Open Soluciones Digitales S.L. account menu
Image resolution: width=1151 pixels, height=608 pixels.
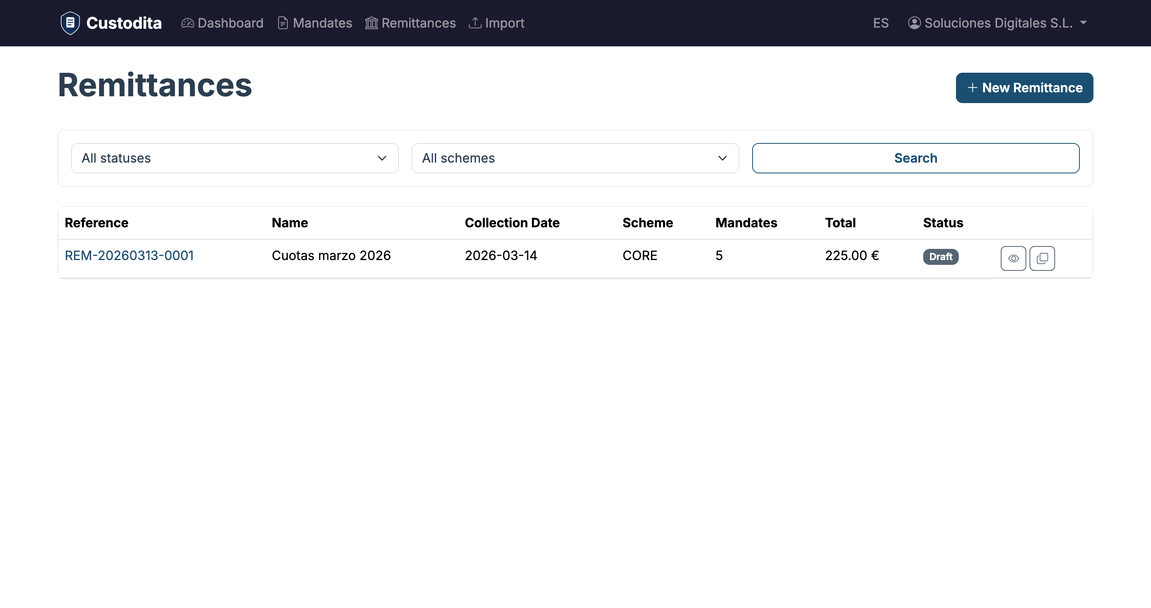pyautogui.click(x=998, y=23)
